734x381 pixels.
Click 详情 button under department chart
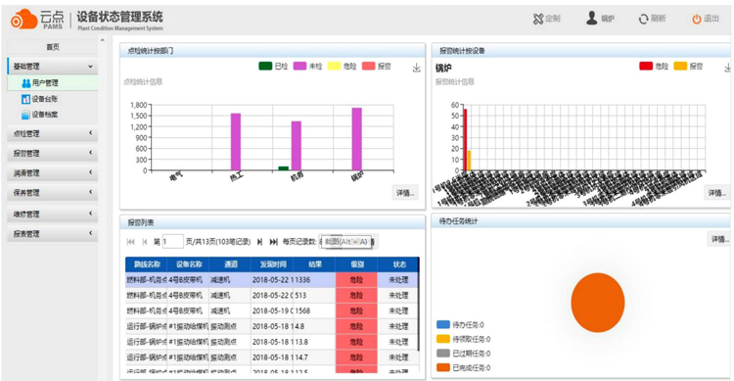(x=405, y=193)
